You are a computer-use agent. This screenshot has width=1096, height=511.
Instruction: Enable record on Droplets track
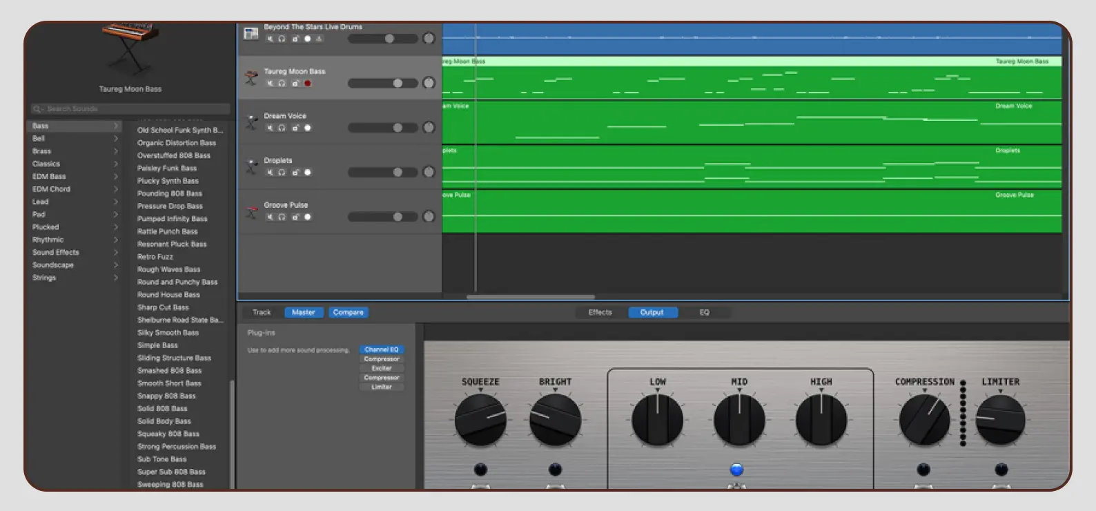pos(308,173)
